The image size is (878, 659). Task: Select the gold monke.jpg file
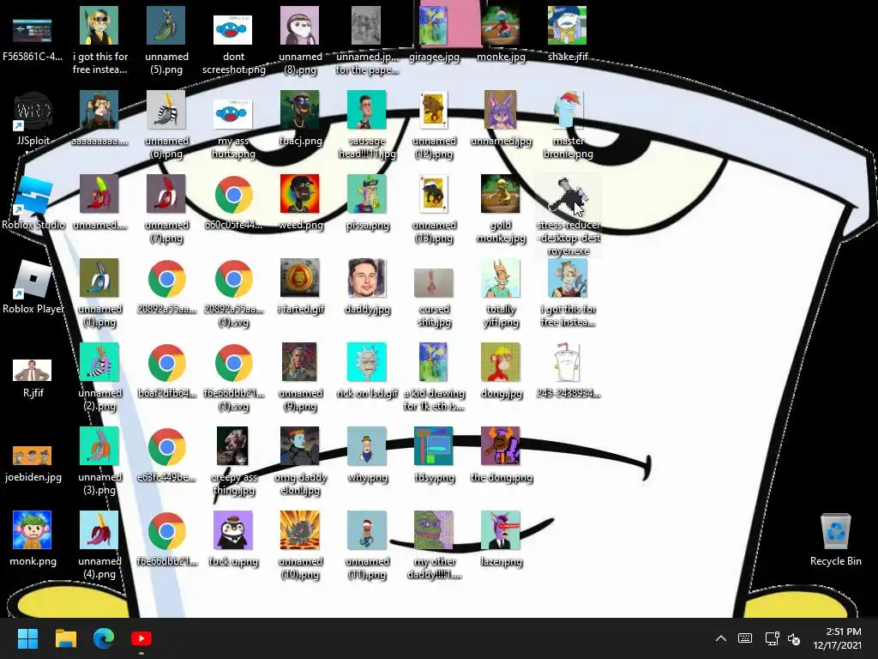point(501,209)
